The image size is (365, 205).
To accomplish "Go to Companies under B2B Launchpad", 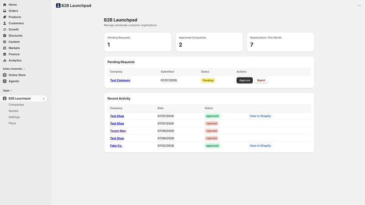I will click(x=16, y=105).
